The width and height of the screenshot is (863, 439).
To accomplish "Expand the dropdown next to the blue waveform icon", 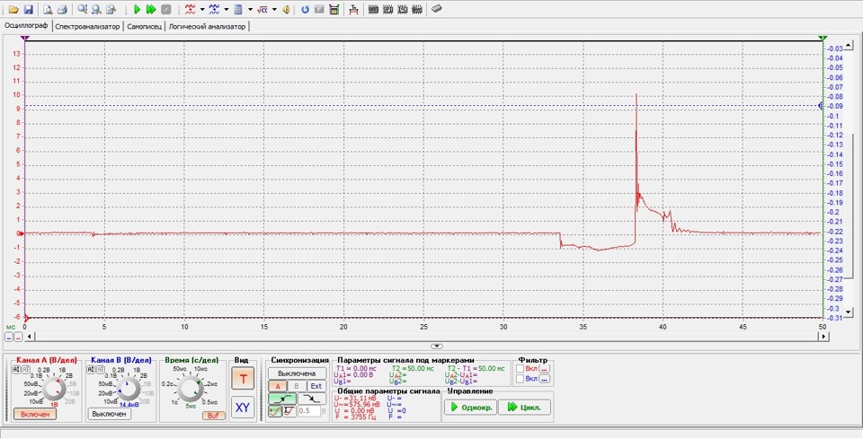I will pyautogui.click(x=226, y=9).
